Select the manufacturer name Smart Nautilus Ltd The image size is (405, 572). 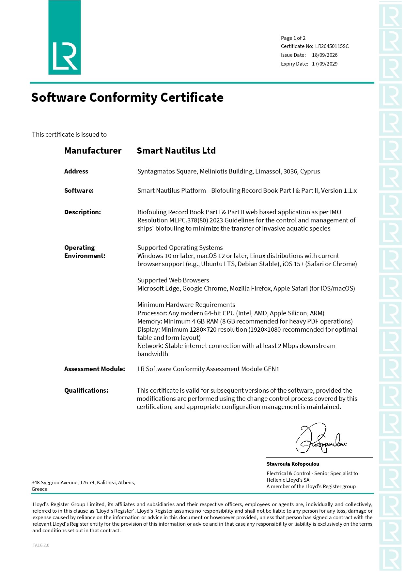pyautogui.click(x=176, y=150)
